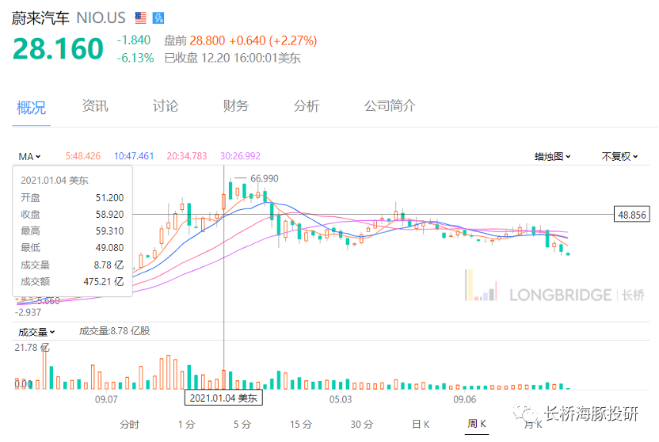Click the MA20 value 20:34.783

point(187,156)
